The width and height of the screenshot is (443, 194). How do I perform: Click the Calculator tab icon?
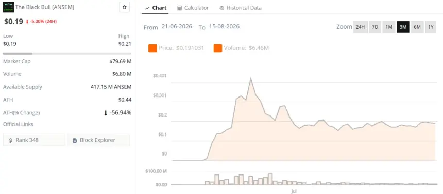(180, 8)
